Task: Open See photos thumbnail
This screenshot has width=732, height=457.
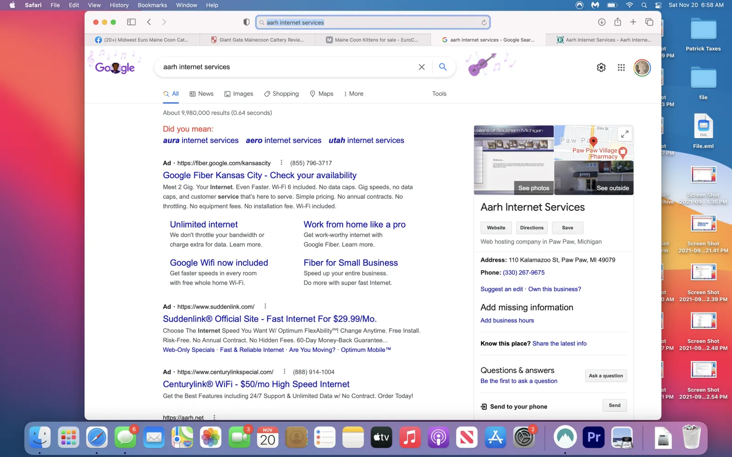Action: (x=514, y=160)
